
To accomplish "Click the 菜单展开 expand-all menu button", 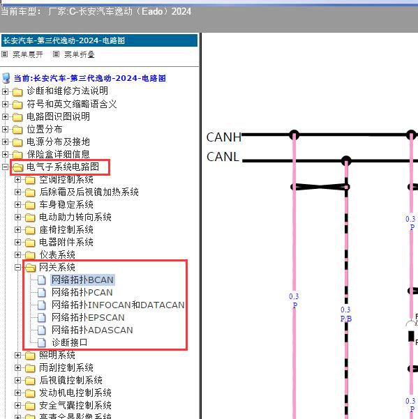I will coord(27,54).
